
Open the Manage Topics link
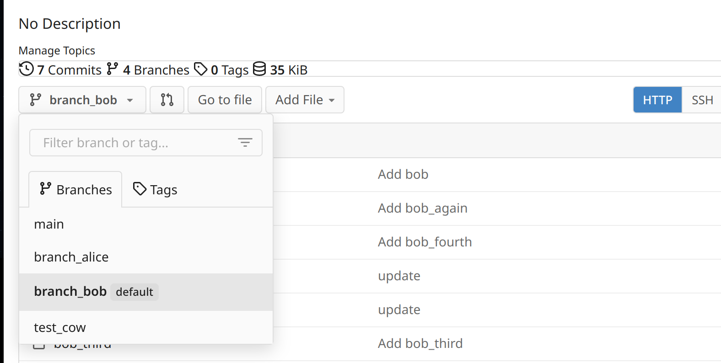pyautogui.click(x=57, y=50)
